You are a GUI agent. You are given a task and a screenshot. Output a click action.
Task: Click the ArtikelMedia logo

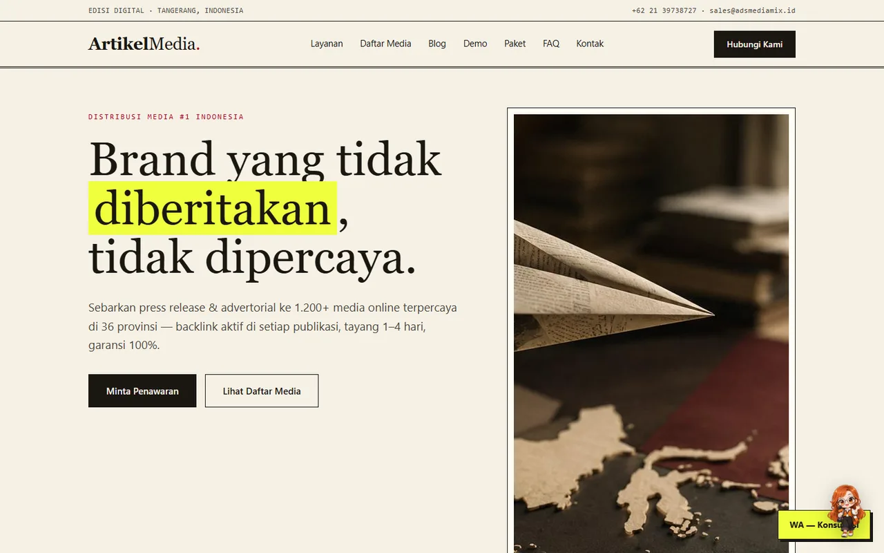pyautogui.click(x=144, y=44)
